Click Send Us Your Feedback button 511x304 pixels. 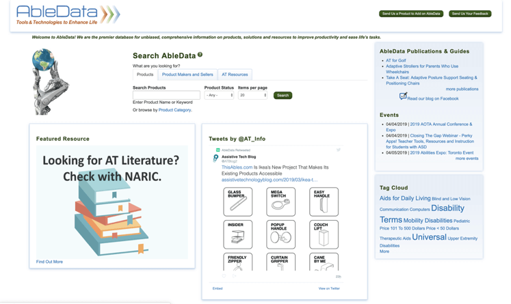(x=470, y=14)
